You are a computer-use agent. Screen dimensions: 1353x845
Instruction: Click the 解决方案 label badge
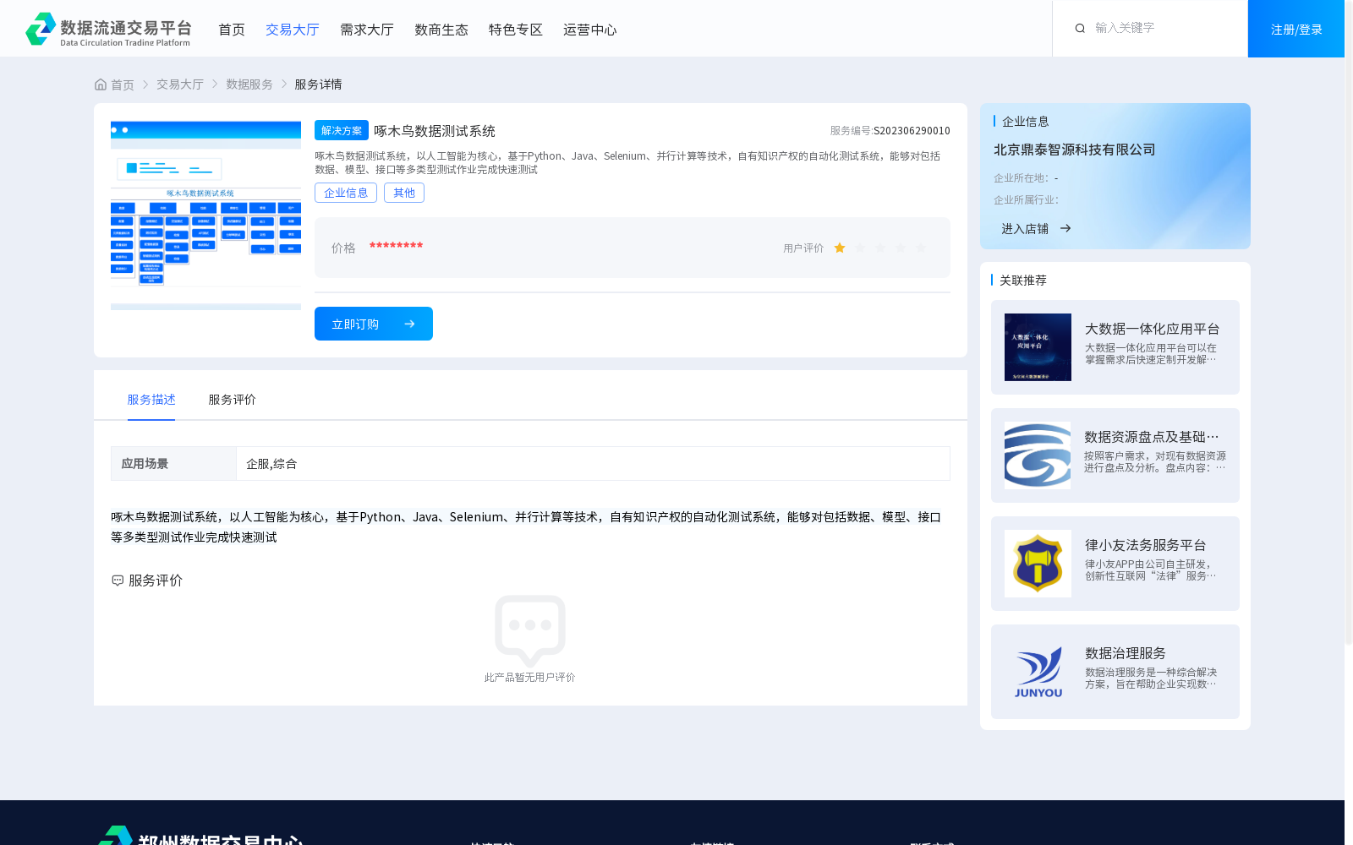coord(342,130)
